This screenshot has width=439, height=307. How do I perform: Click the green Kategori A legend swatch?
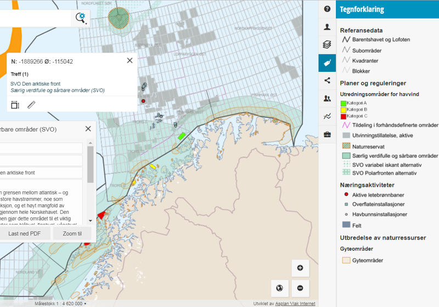[344, 103]
